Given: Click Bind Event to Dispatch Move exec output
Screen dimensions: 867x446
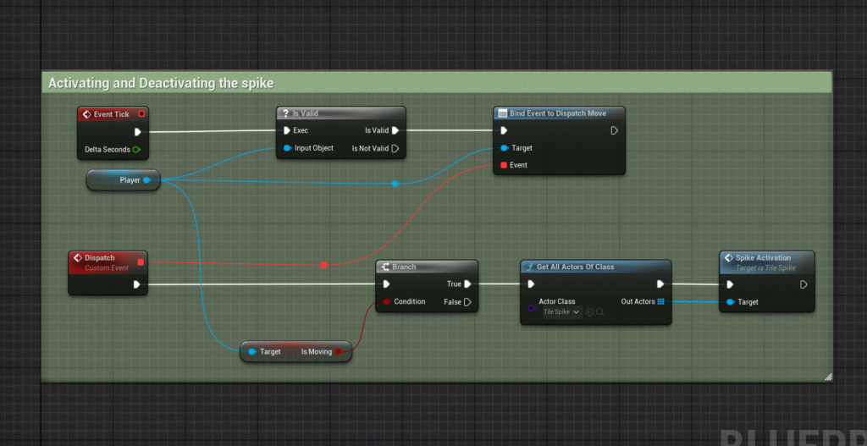Looking at the screenshot, I should 615,131.
